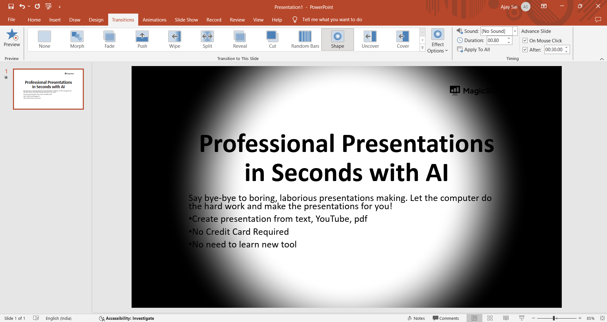Switch to Normal view

[x=474, y=318]
